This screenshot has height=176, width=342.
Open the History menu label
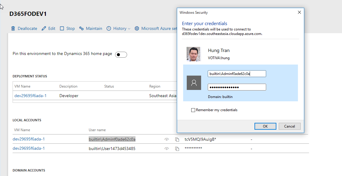[120, 28]
